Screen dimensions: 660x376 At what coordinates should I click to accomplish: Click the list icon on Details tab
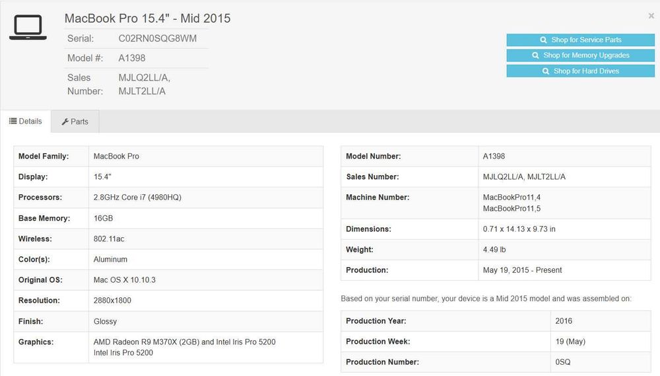point(13,122)
